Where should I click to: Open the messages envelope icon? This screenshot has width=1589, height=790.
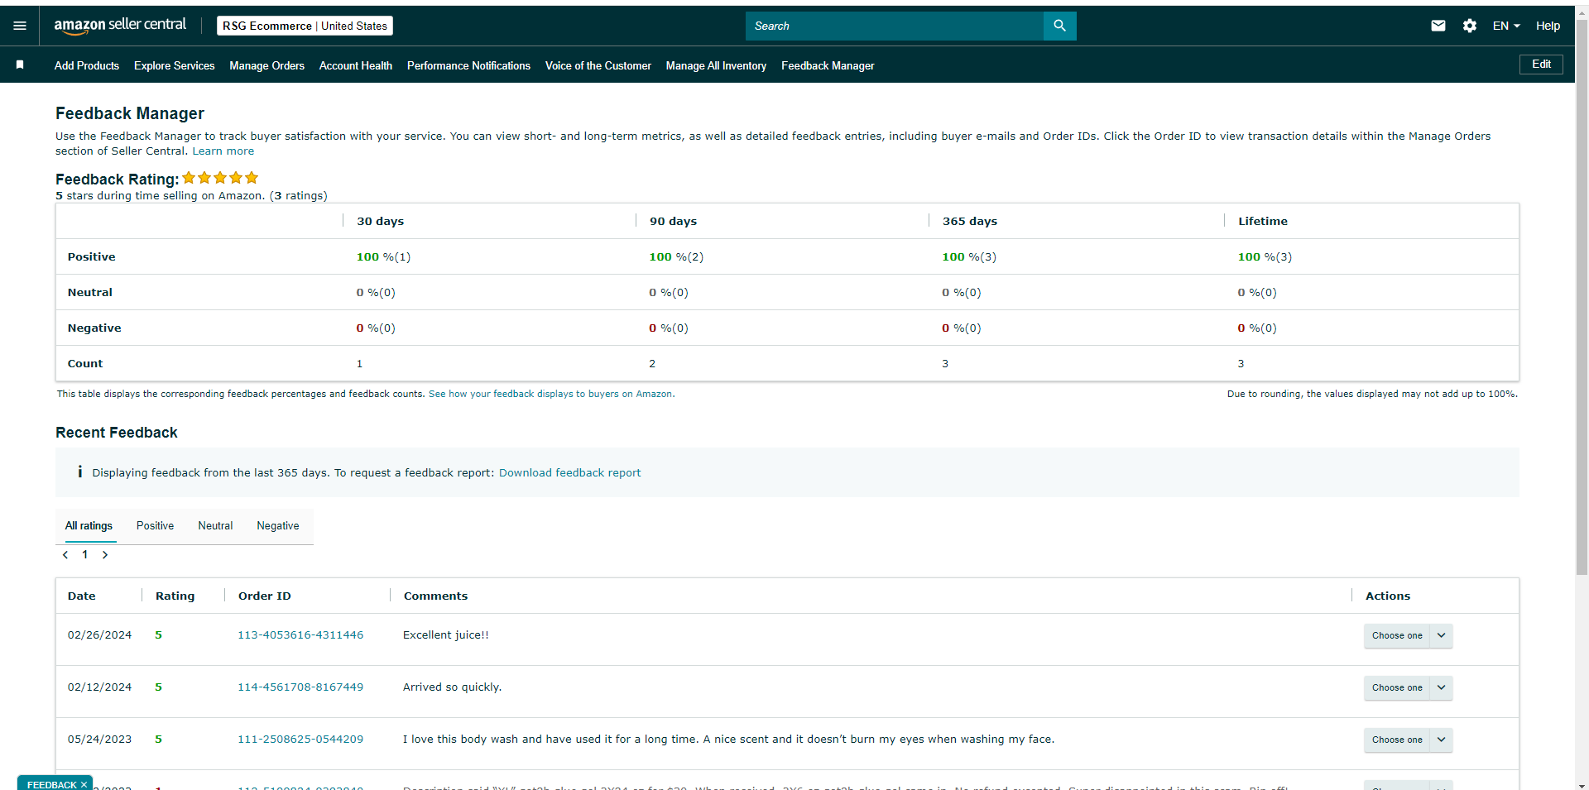(x=1438, y=26)
